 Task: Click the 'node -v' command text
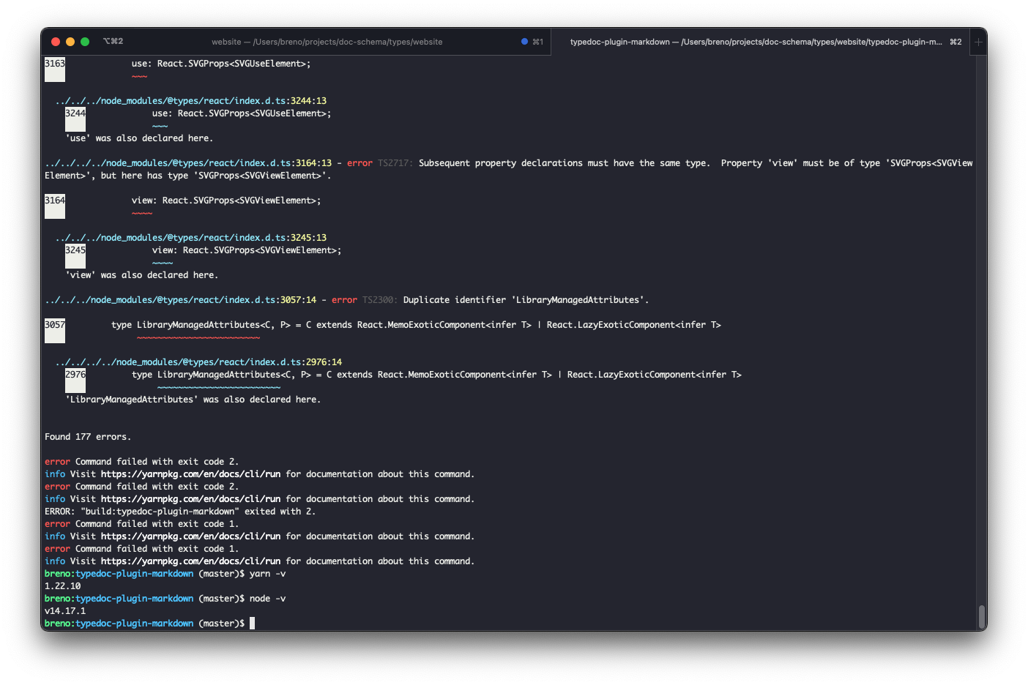coord(267,599)
